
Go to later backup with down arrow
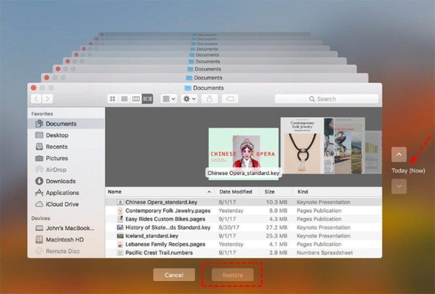399,186
